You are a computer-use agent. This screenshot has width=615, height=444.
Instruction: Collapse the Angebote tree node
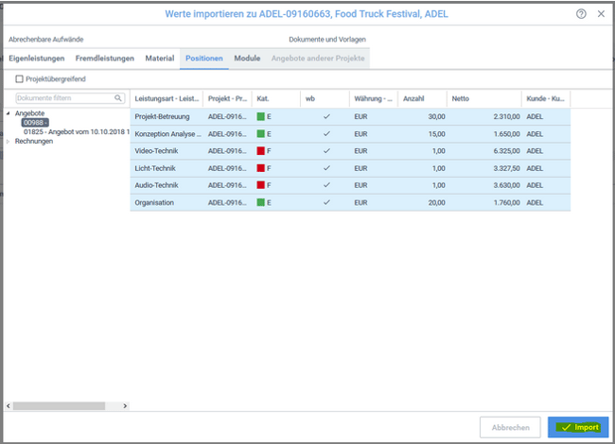(x=8, y=113)
